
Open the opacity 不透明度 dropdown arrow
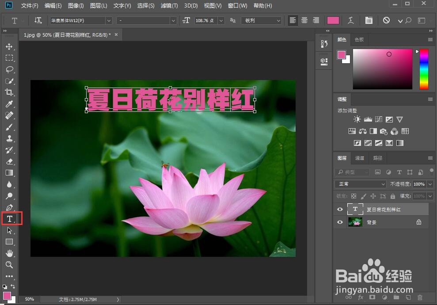pyautogui.click(x=430, y=184)
